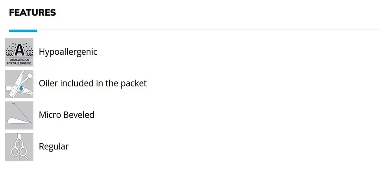Screen dimensions: 386x175
Task: Click the 50° angle marking
Action: tap(13, 104)
